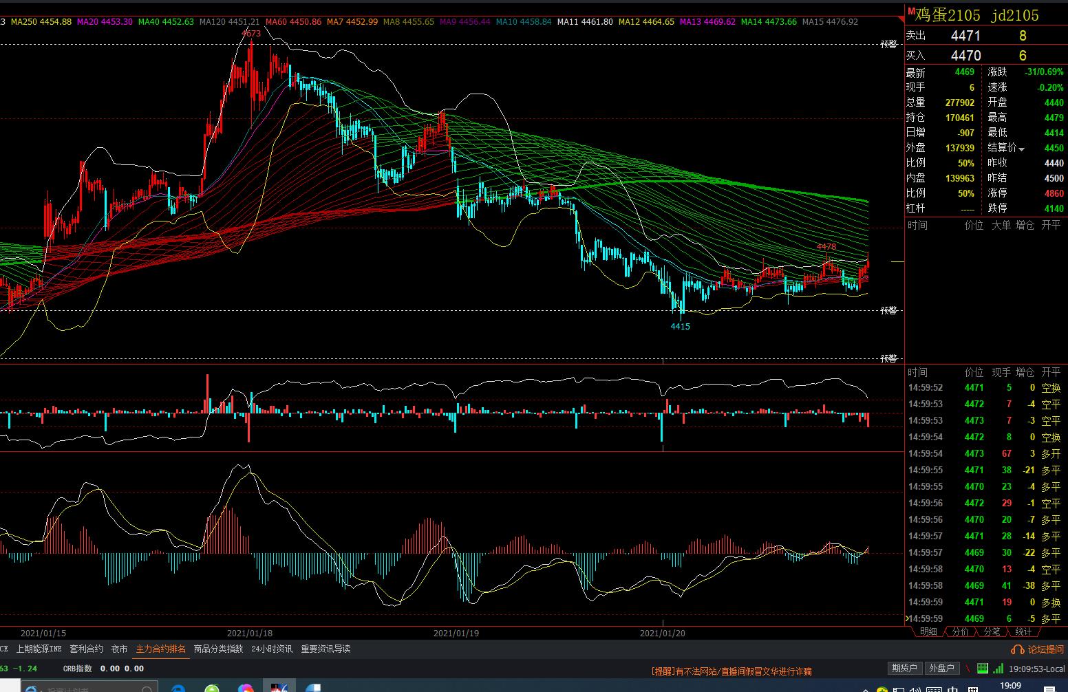Viewport: 1068px width, 692px height.
Task: Switch to the 明细 tab
Action: coord(928,631)
